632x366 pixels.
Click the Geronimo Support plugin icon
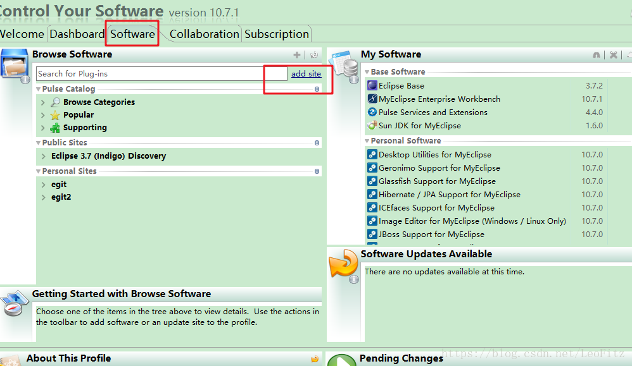point(372,168)
